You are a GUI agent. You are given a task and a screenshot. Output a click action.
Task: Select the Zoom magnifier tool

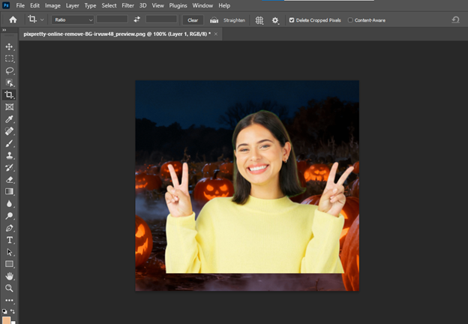(10, 288)
